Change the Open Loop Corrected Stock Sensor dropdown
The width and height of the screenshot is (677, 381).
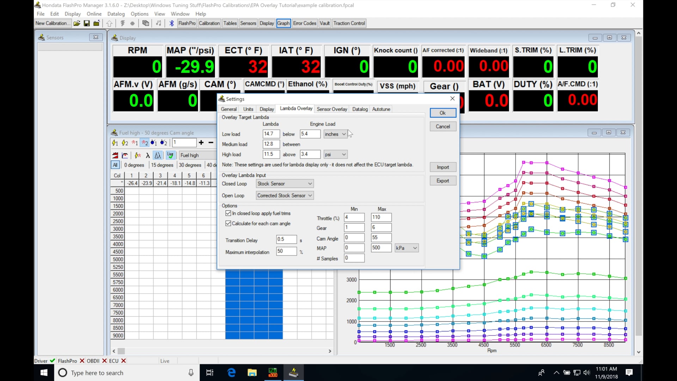pyautogui.click(x=284, y=195)
